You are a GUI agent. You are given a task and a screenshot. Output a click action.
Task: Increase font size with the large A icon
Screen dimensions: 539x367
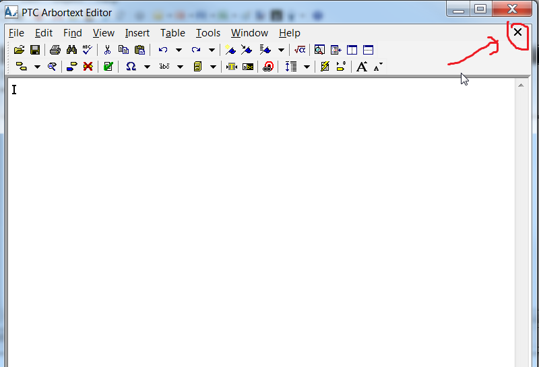click(x=362, y=66)
